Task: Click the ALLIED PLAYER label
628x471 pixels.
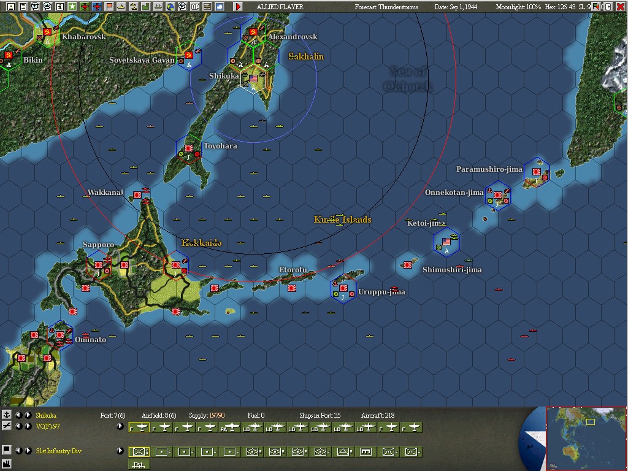Action: click(280, 7)
